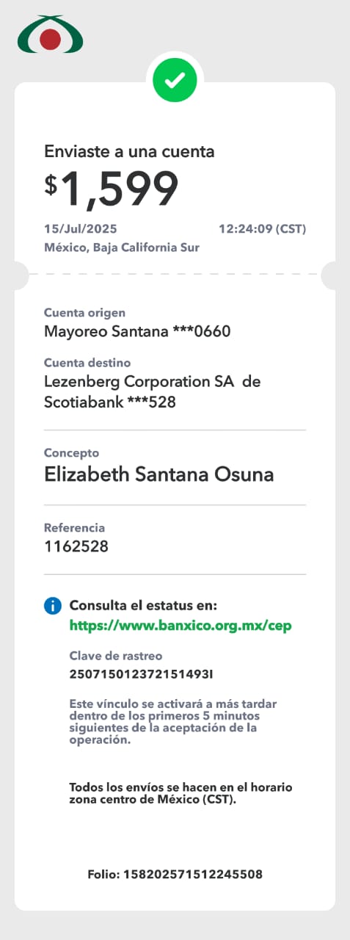Click the Cuenta destino label

click(87, 363)
